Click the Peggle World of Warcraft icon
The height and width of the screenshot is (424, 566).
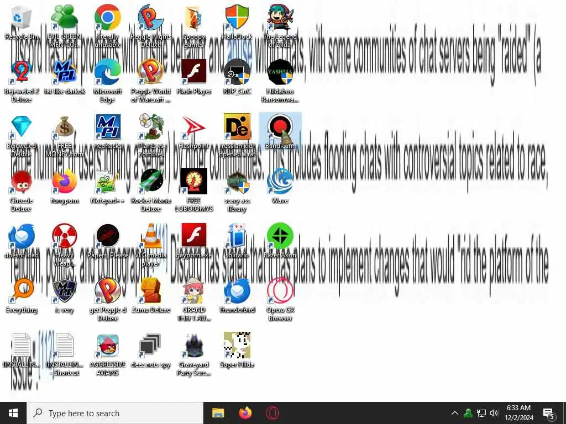pyautogui.click(x=151, y=72)
